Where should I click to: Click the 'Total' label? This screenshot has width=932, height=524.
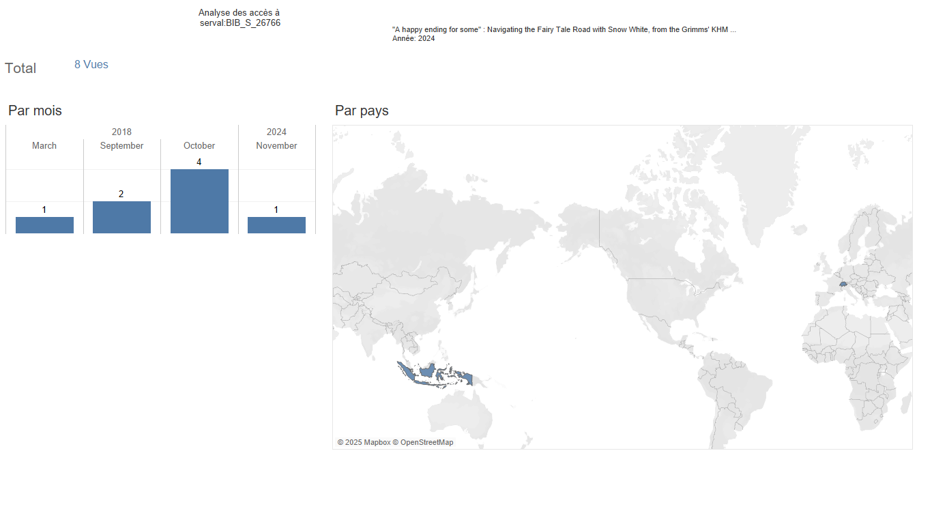tap(20, 68)
